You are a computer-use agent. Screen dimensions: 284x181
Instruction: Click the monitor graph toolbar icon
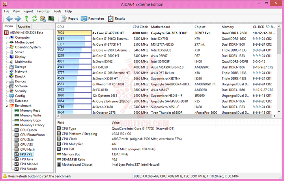51,18
